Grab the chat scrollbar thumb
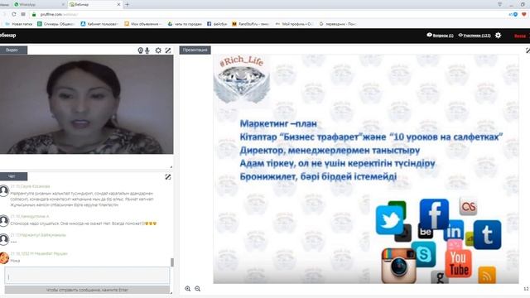This screenshot has width=530, height=298. point(172,262)
